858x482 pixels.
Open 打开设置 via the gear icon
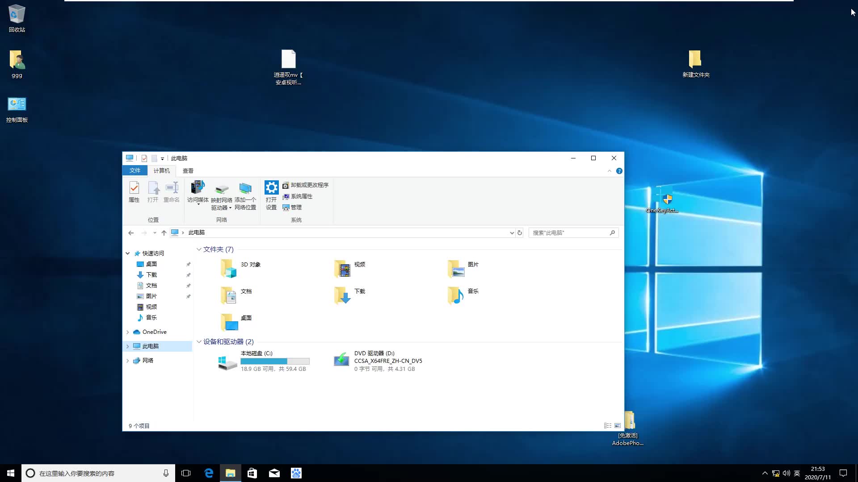[271, 193]
